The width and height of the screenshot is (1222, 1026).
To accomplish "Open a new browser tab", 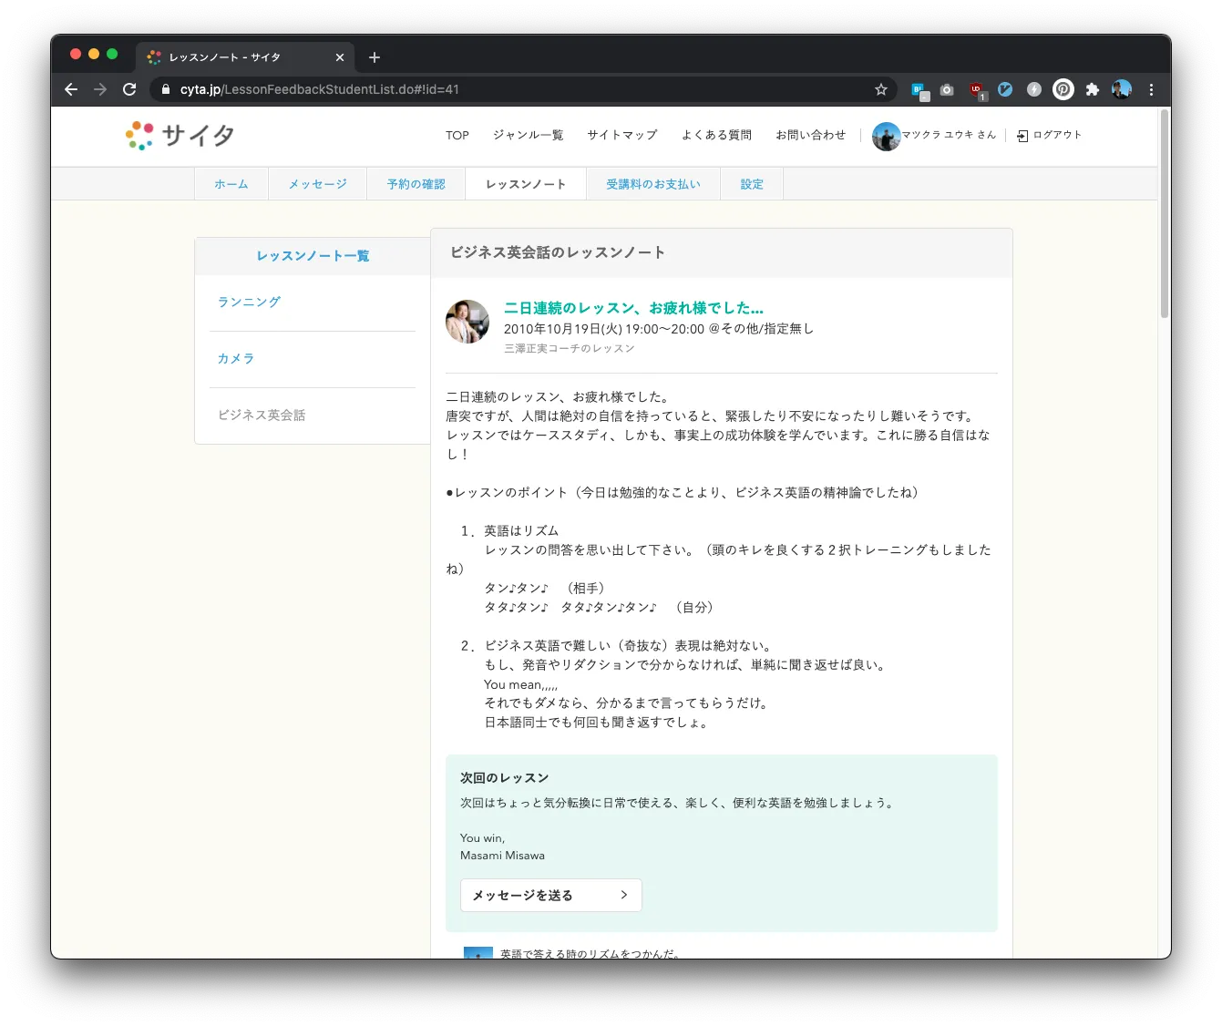I will (375, 57).
